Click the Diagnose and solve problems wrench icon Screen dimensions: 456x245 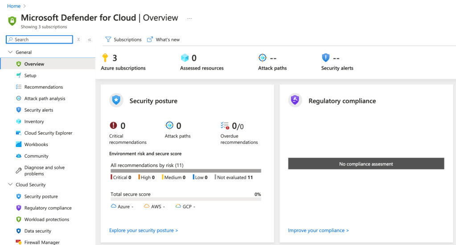[18, 170]
